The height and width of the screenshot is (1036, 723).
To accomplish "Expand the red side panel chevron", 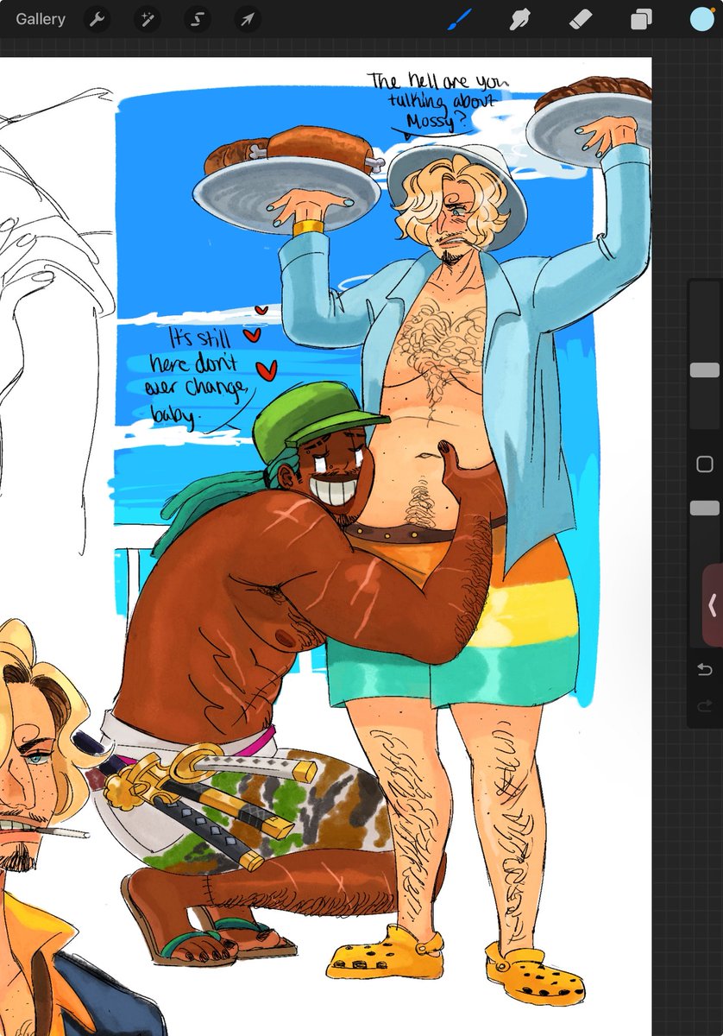I will (x=713, y=606).
